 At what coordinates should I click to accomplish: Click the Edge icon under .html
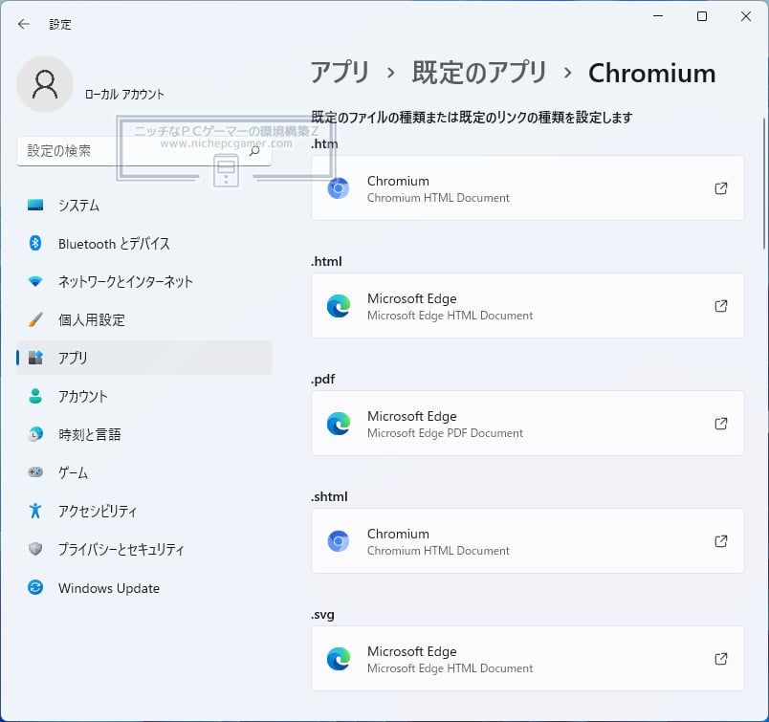(339, 306)
